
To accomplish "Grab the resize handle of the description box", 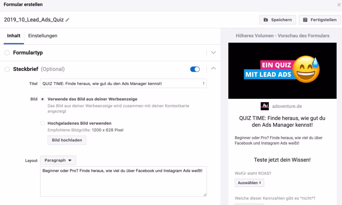I will coord(205,194).
